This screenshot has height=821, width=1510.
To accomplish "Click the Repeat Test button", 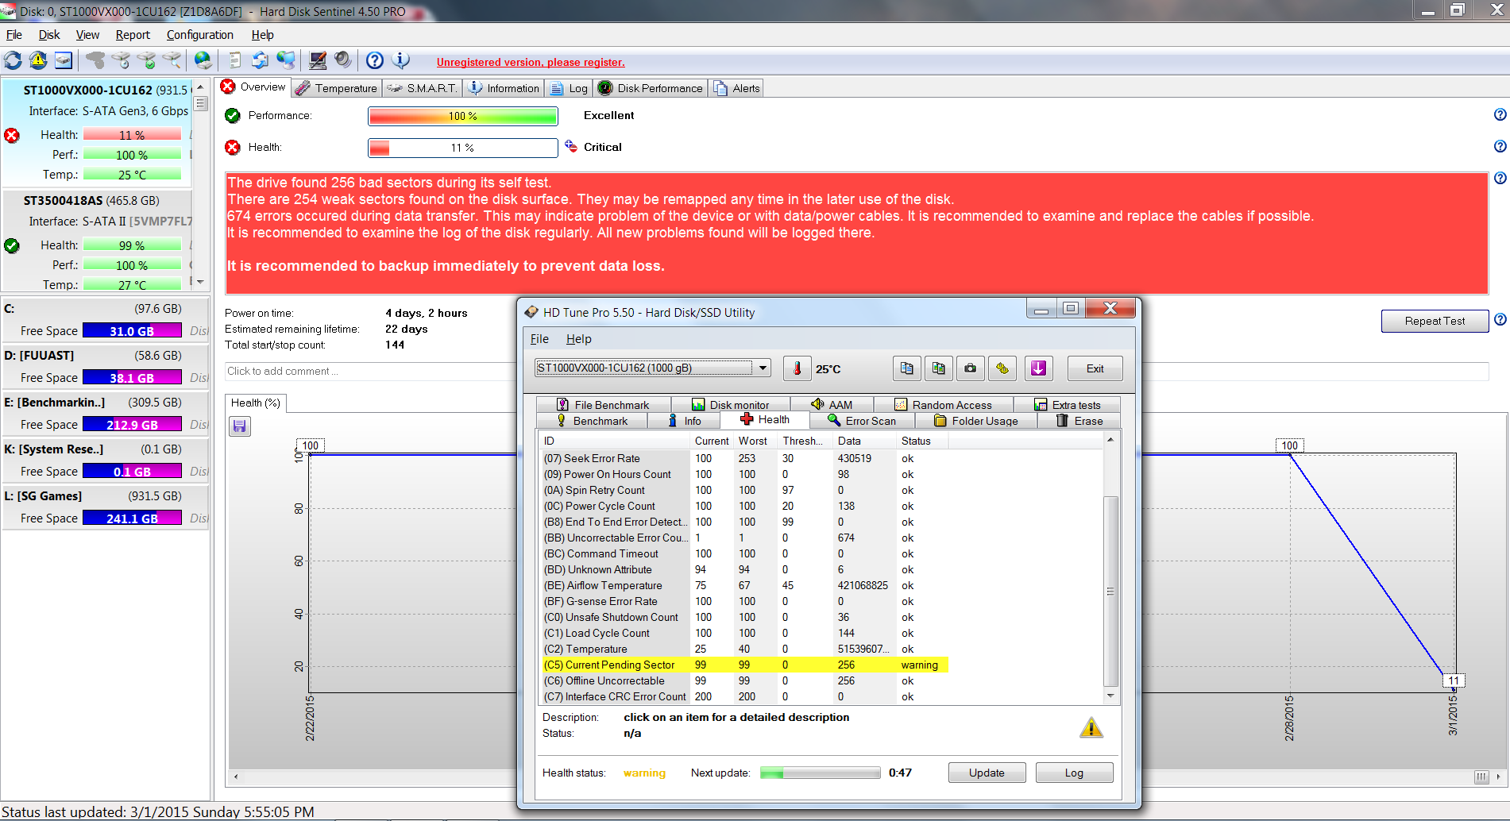I will coord(1434,321).
